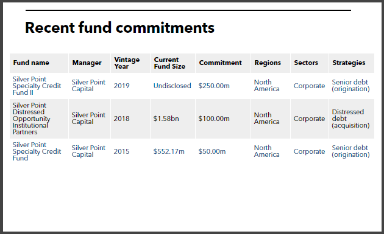This screenshot has width=384, height=234.
Task: Click the Undisclosed fund size cell
Action: pos(172,86)
